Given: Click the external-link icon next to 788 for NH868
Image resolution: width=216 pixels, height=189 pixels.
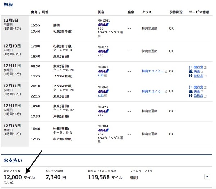Looking at the screenshot, I should [x=105, y=95].
